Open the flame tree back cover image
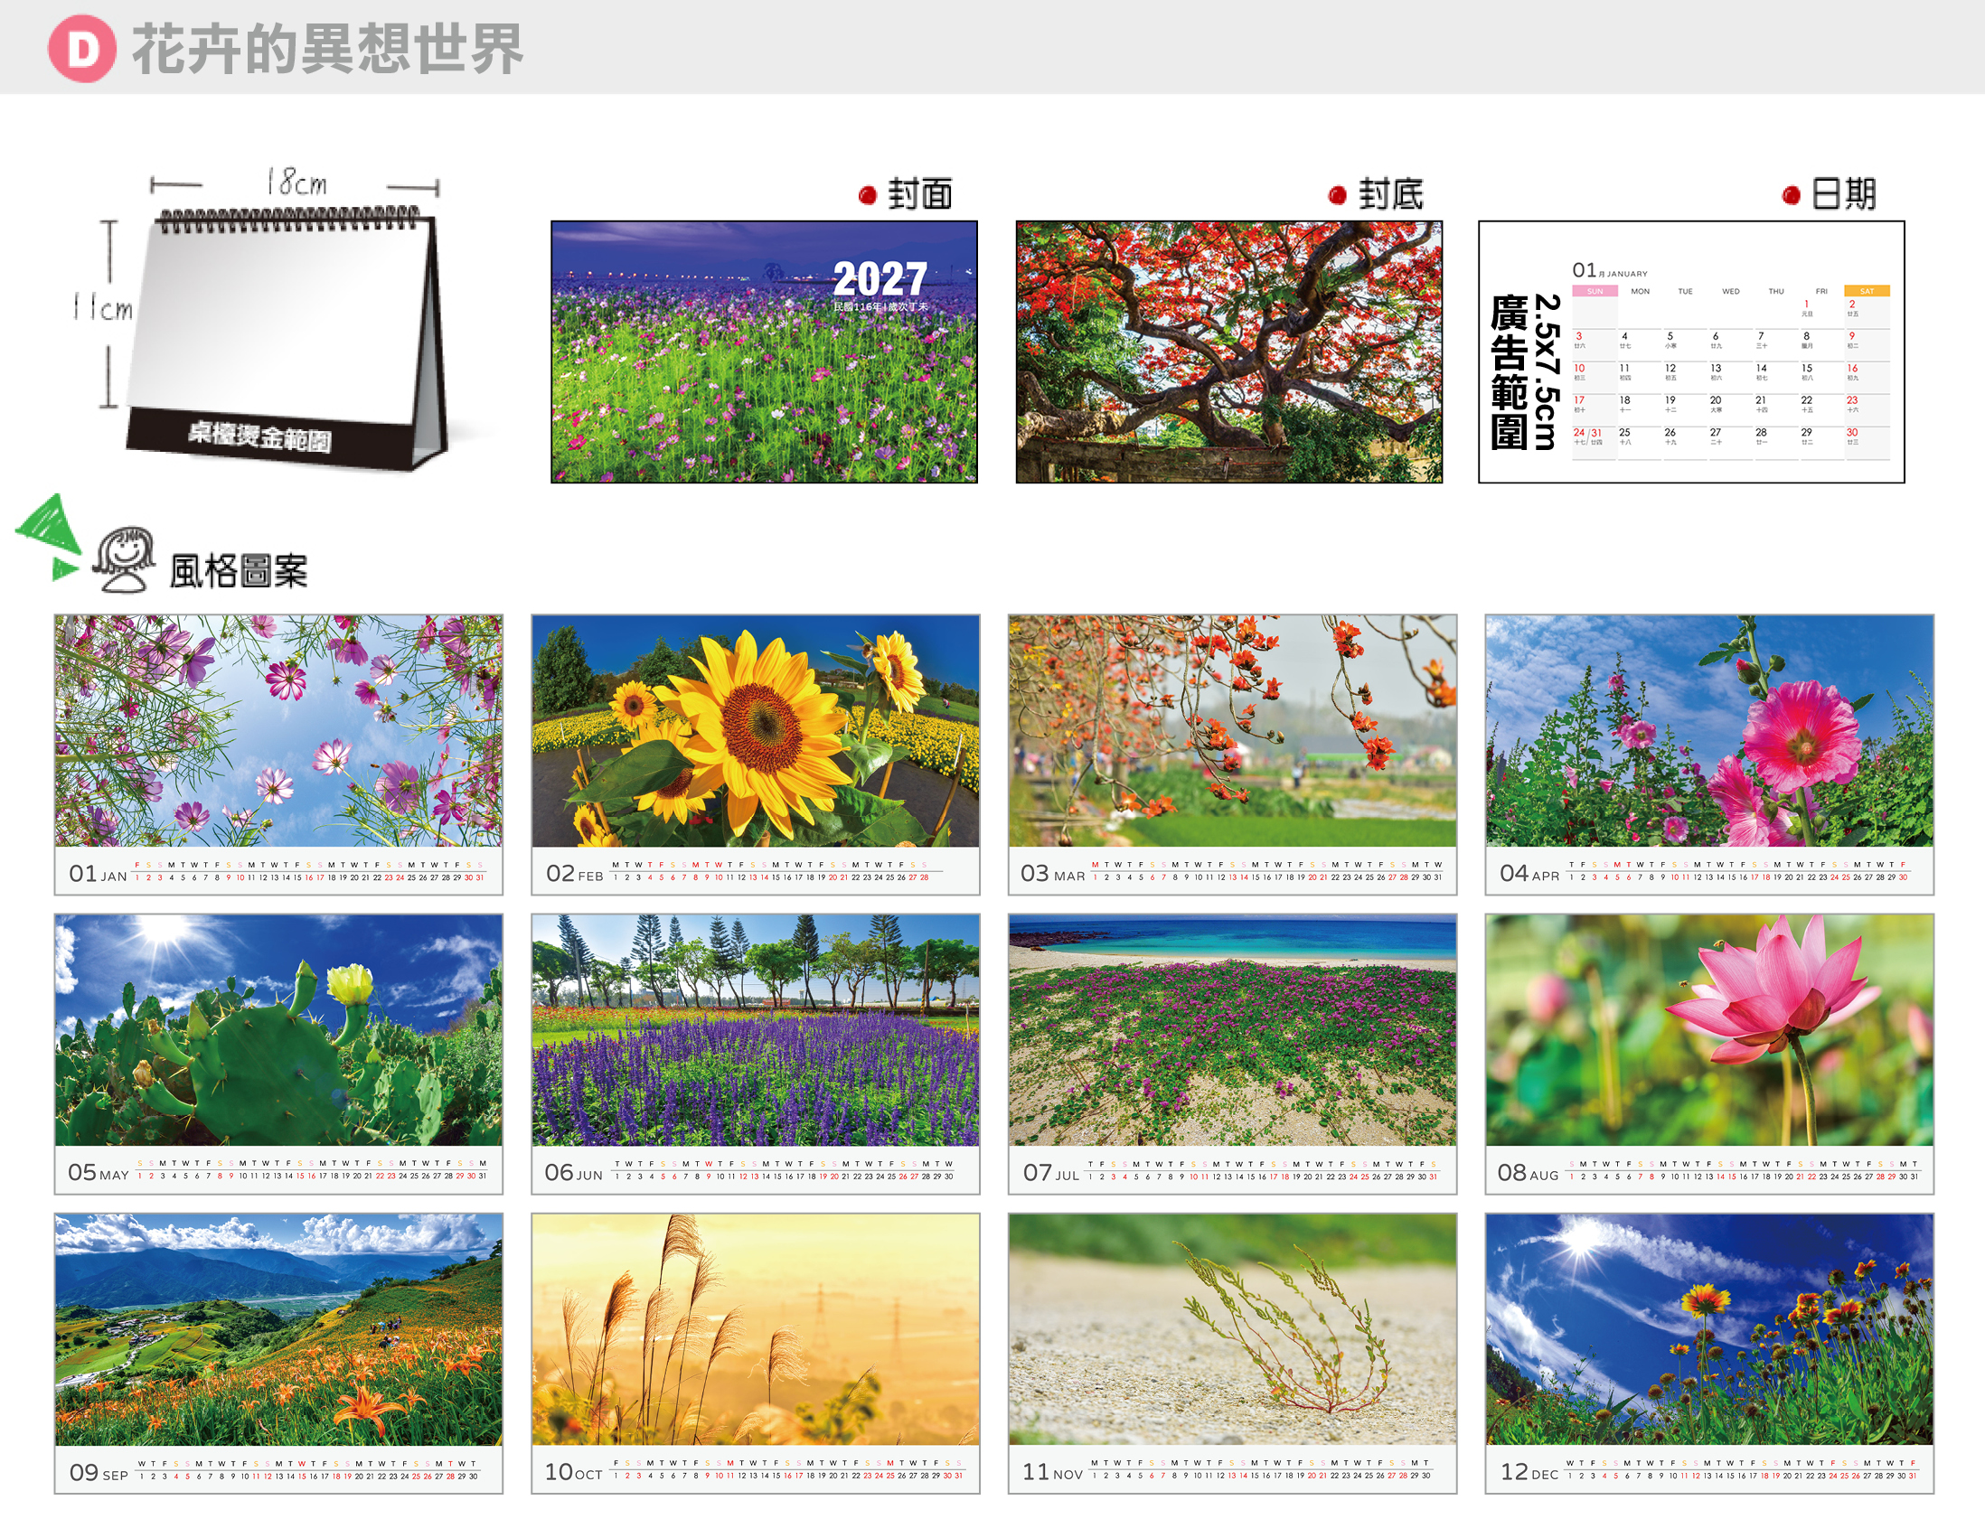Viewport: 1985px width, 1538px height. tap(1228, 352)
